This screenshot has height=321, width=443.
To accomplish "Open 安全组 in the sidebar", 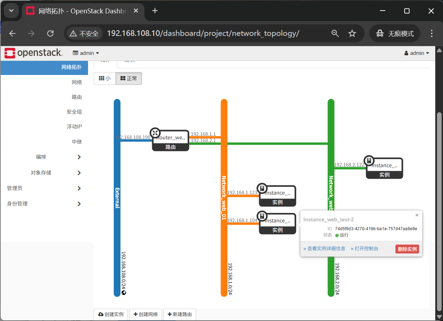I will (74, 112).
